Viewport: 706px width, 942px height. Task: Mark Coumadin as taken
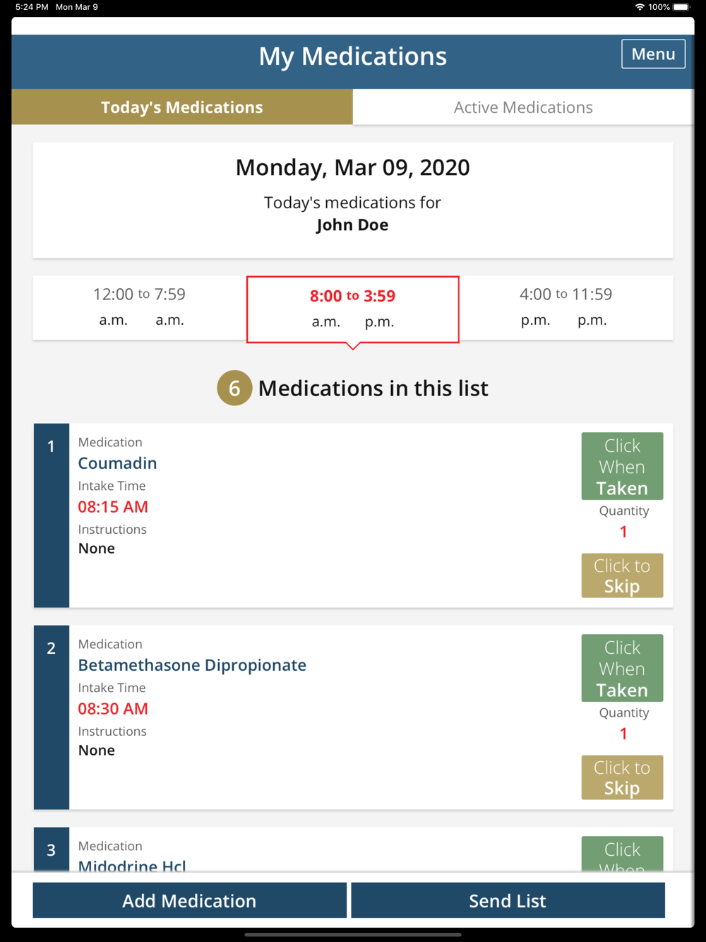622,466
